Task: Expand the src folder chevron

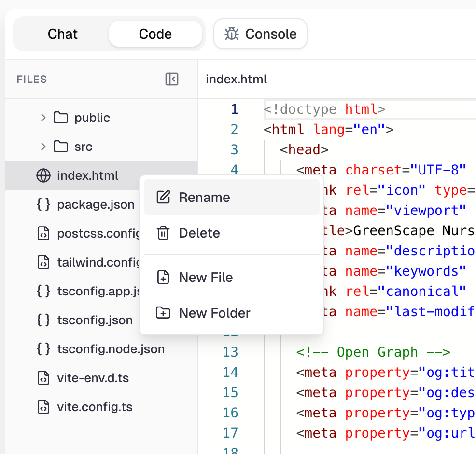Action: point(43,147)
